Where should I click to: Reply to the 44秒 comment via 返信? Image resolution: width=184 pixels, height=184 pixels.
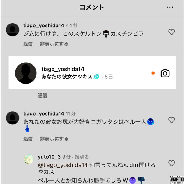[28, 44]
